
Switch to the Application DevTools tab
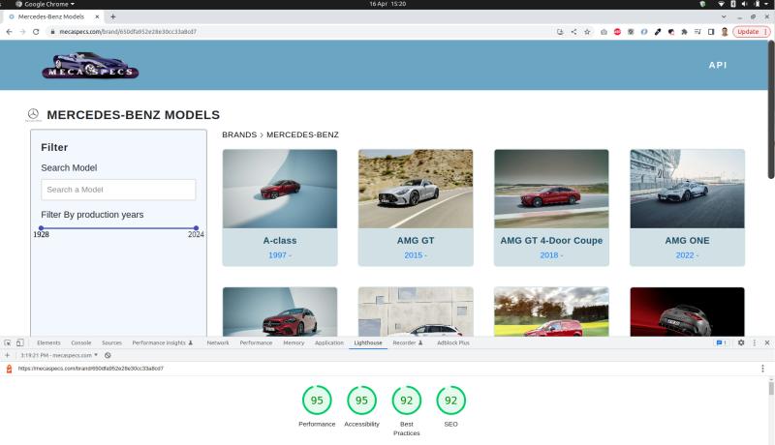coord(329,342)
